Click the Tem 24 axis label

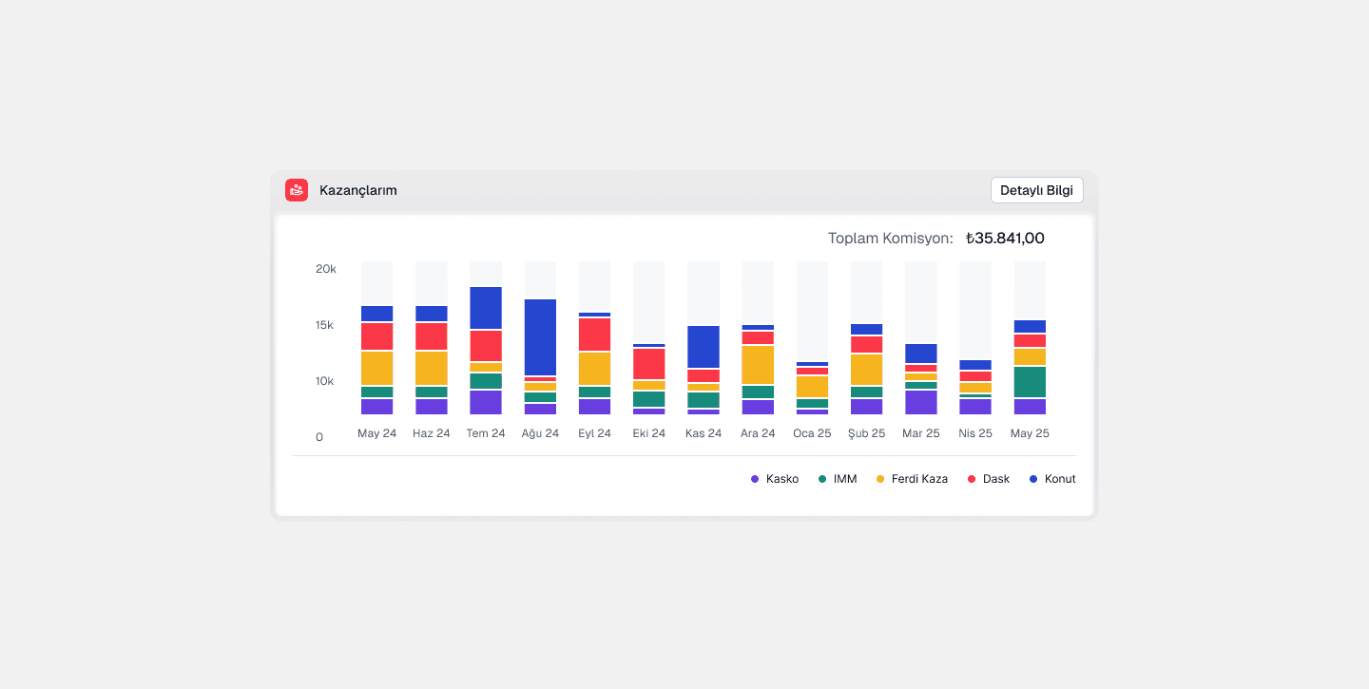point(486,433)
